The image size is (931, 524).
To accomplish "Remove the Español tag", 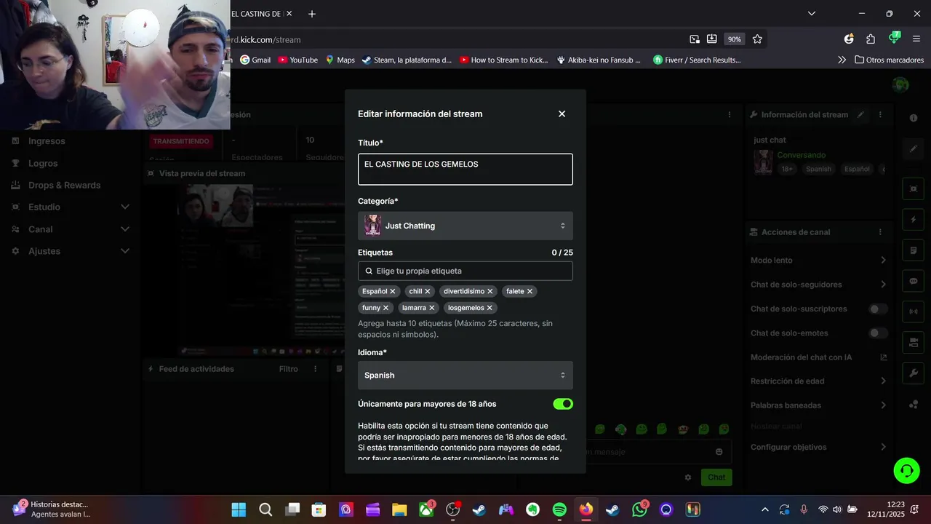I will pos(393,291).
